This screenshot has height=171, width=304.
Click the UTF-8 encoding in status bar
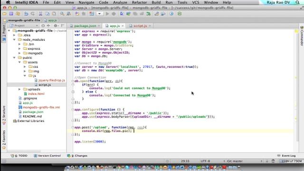click(205, 161)
